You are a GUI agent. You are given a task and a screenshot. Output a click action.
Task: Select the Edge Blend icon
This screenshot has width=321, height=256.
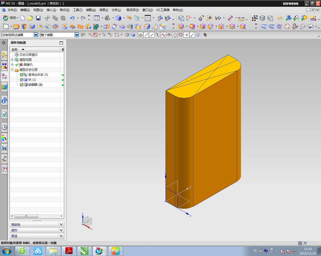click(x=147, y=26)
